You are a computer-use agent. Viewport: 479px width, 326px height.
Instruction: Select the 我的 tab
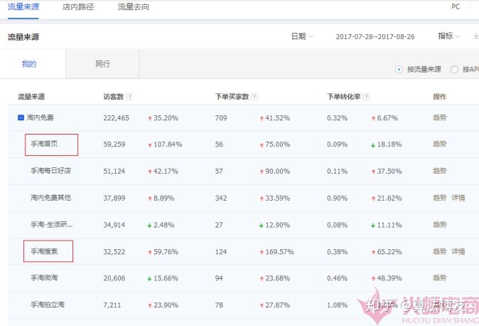(x=29, y=63)
